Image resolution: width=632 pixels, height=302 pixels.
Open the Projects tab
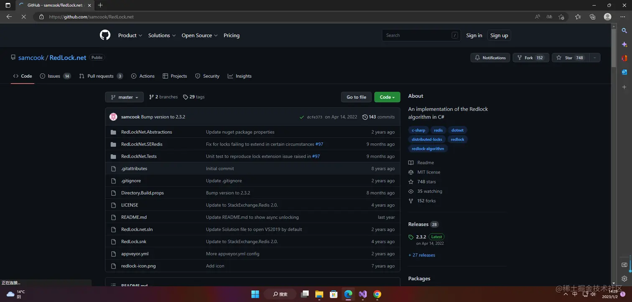pyautogui.click(x=175, y=76)
